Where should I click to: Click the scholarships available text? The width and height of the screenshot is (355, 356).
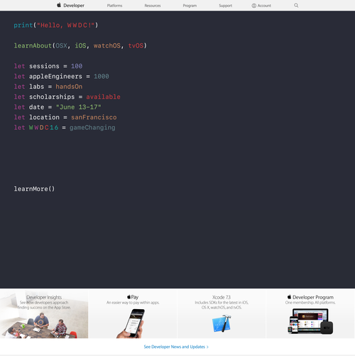[103, 97]
